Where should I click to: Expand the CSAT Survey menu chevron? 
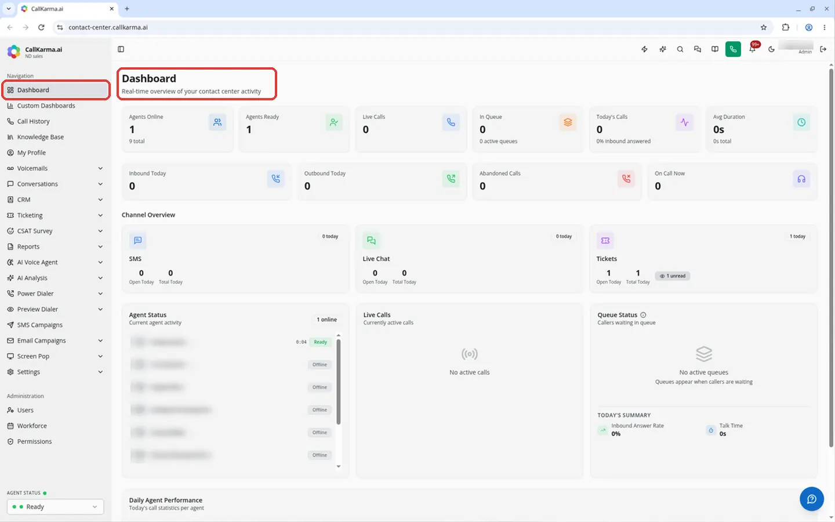tap(100, 231)
